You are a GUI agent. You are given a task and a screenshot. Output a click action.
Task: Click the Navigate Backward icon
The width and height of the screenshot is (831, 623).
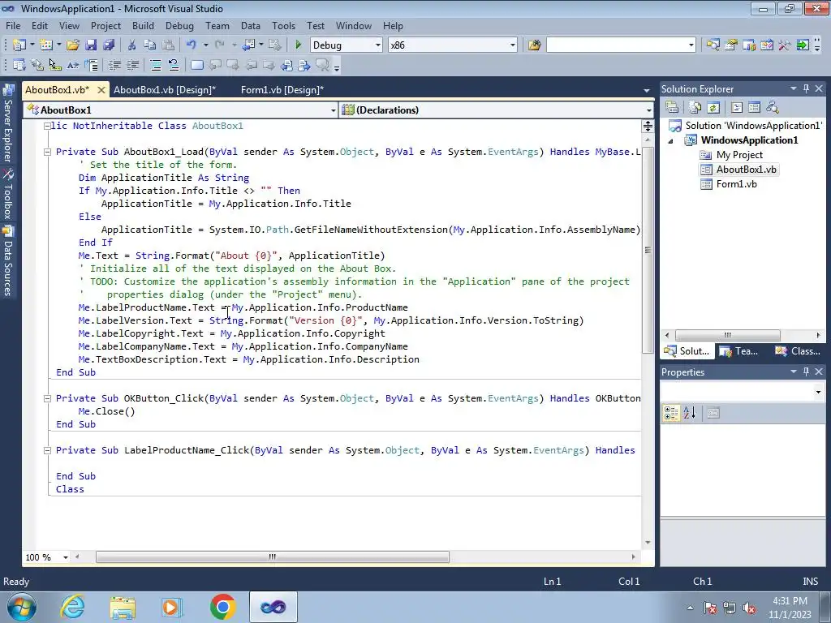point(248,45)
